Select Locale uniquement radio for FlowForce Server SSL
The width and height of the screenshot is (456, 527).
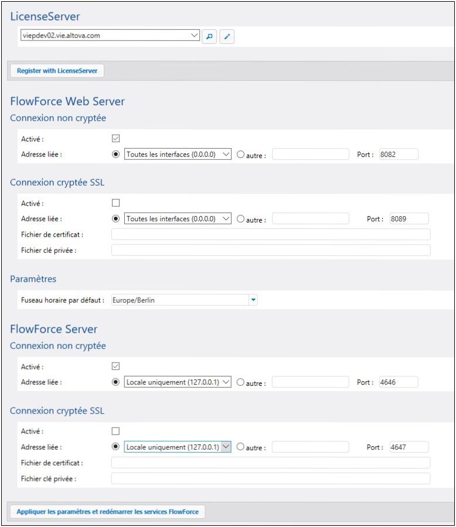[x=115, y=447]
